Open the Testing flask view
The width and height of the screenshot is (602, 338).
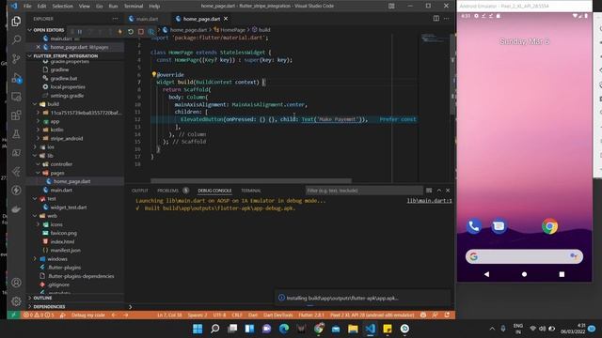(16, 134)
